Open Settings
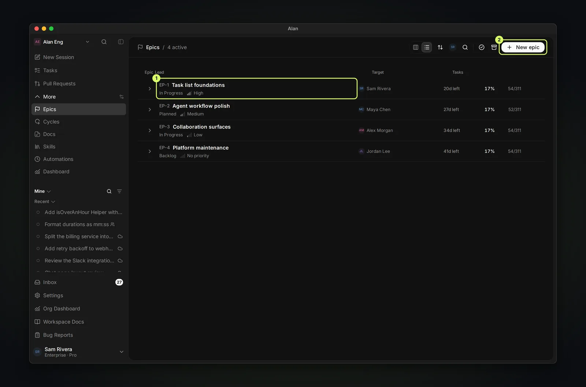Viewport: 586px width, 387px height. click(79, 295)
